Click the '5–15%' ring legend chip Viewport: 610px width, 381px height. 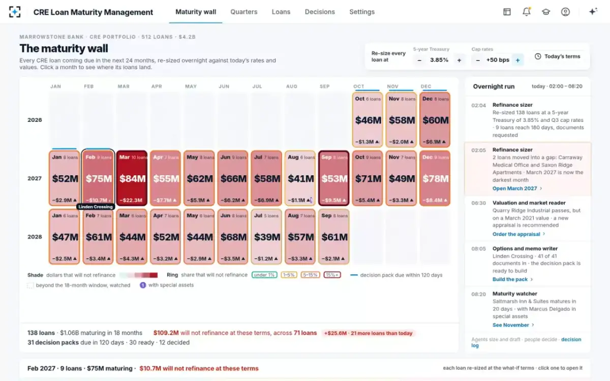click(310, 275)
